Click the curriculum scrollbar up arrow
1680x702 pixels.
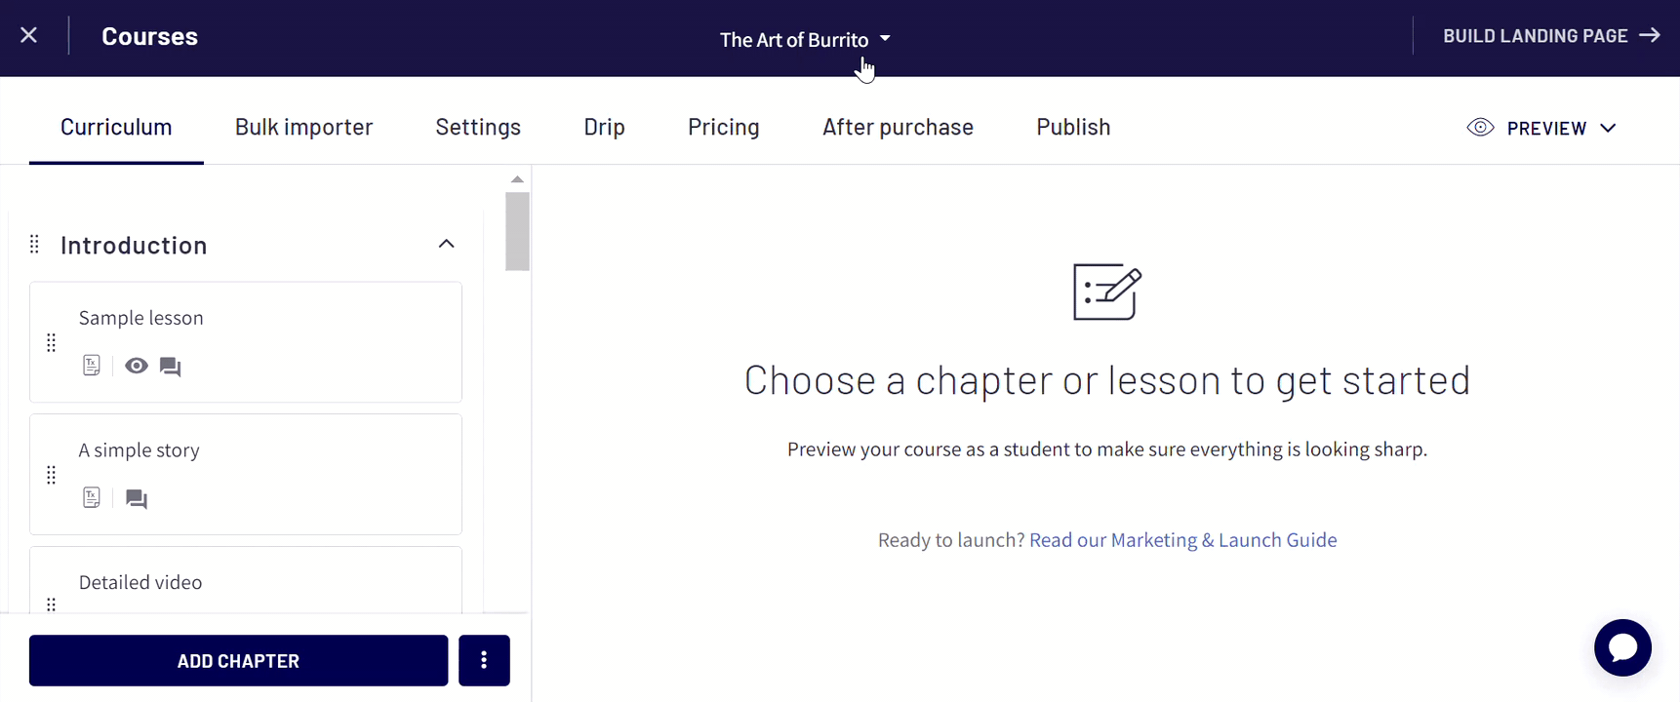coord(517,179)
